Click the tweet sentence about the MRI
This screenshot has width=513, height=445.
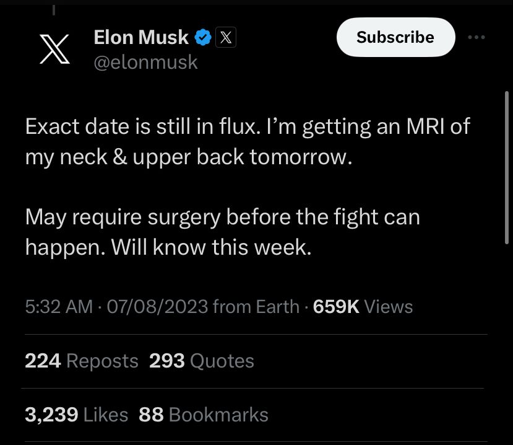[248, 141]
